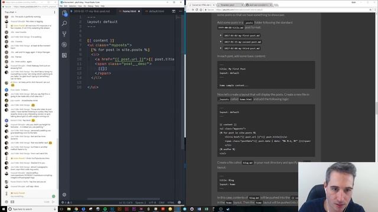Close the second browser tab
This screenshot has width=378, height=212.
(x=242, y=5)
